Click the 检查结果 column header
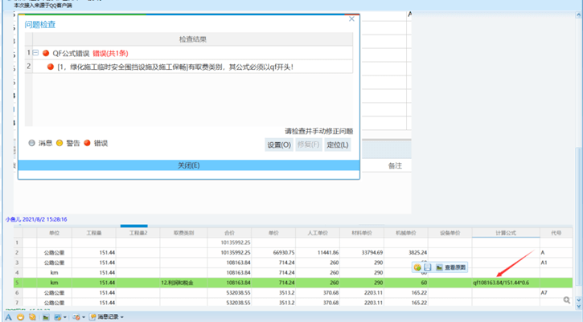583x322 pixels. click(193, 39)
